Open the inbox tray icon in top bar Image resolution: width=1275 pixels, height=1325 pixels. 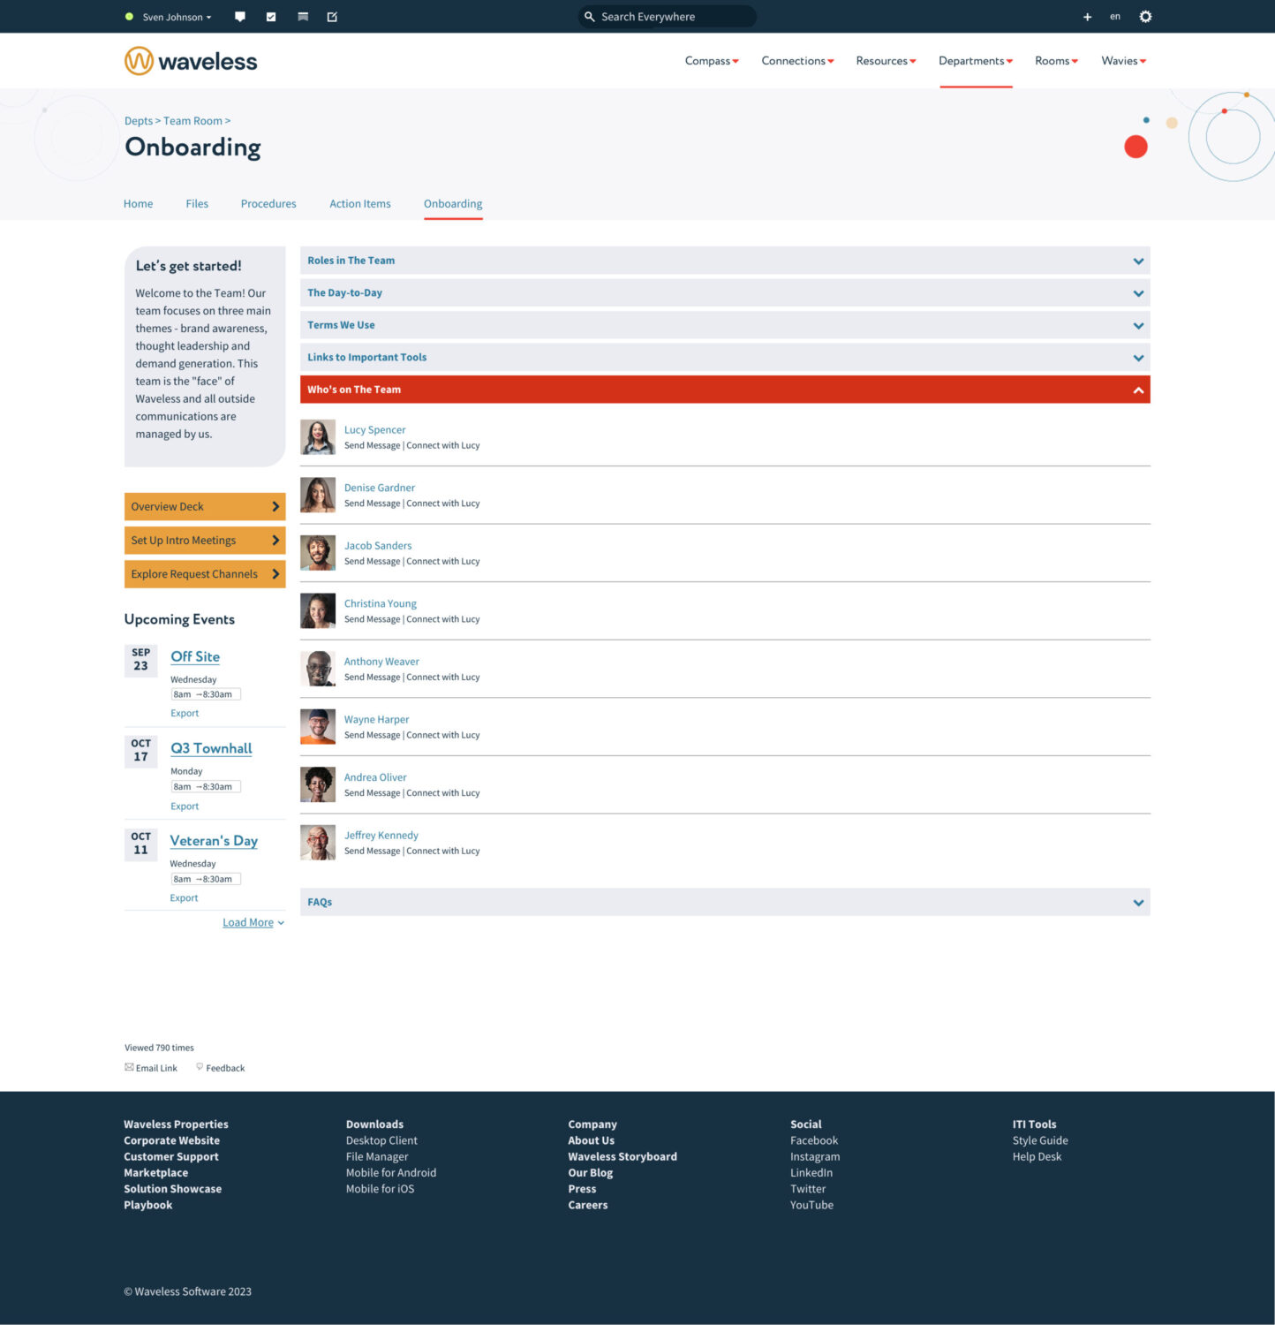pos(303,17)
